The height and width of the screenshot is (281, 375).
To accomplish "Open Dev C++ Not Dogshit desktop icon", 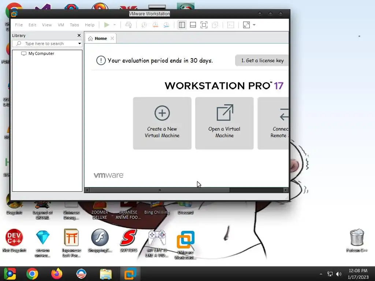I will (x=14, y=241).
